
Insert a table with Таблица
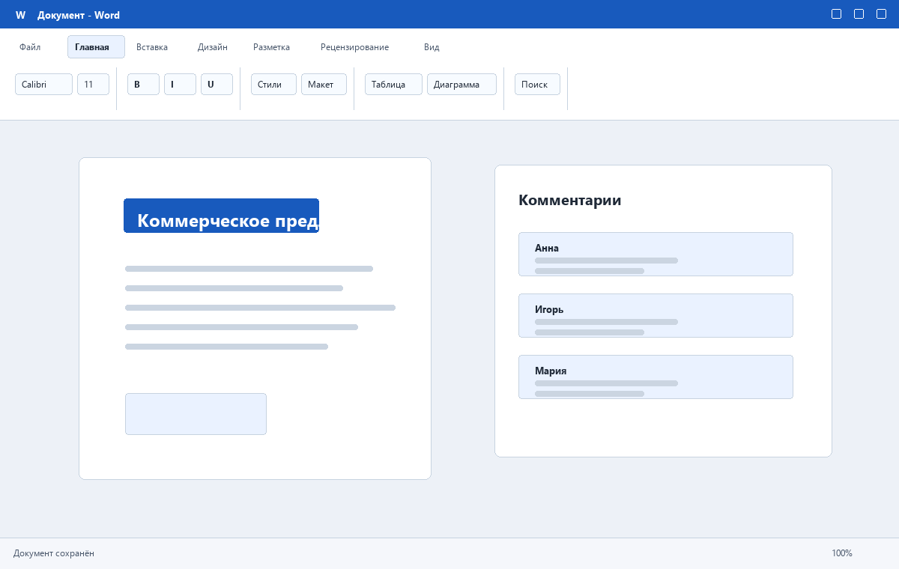(393, 85)
